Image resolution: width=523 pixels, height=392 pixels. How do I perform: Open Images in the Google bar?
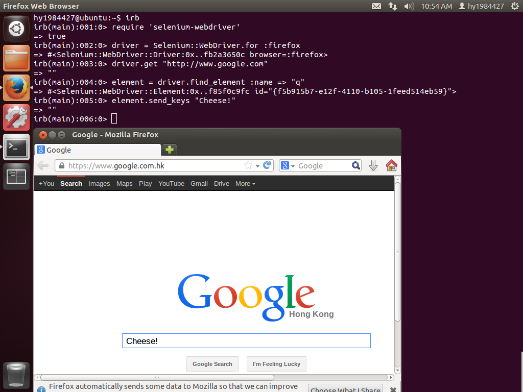tap(99, 184)
